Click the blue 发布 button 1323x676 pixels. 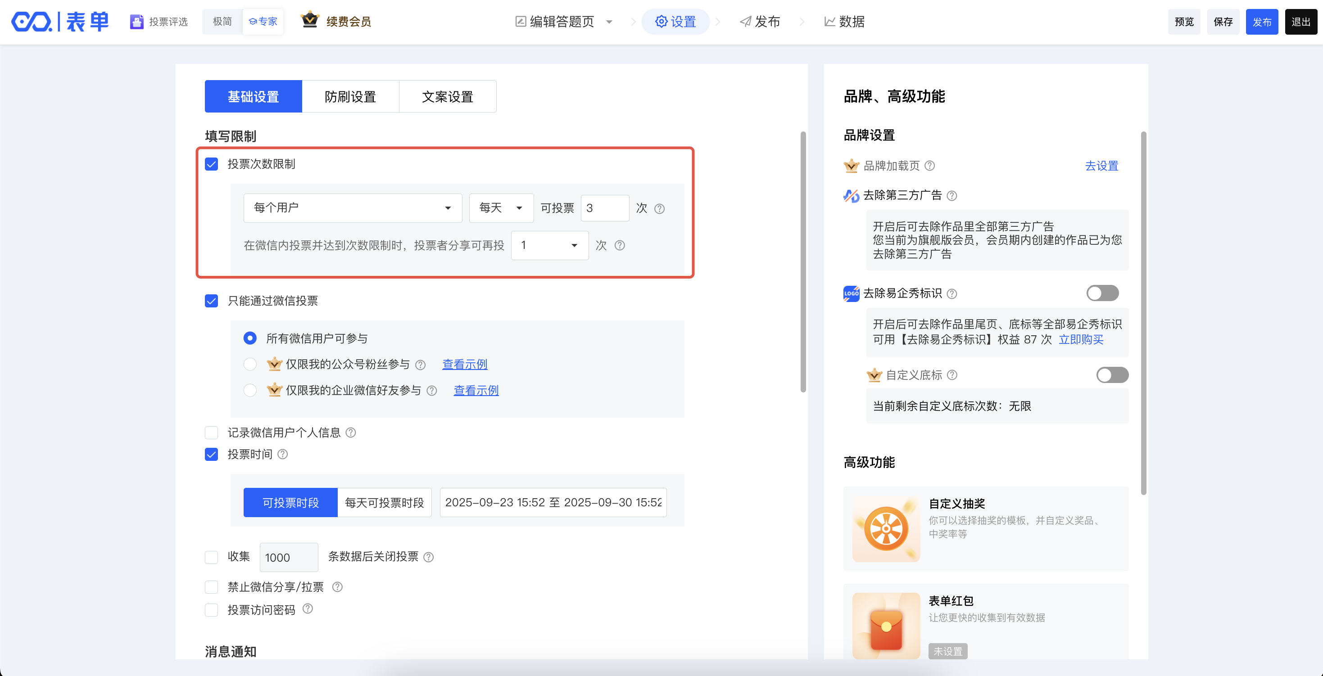pyautogui.click(x=1261, y=22)
